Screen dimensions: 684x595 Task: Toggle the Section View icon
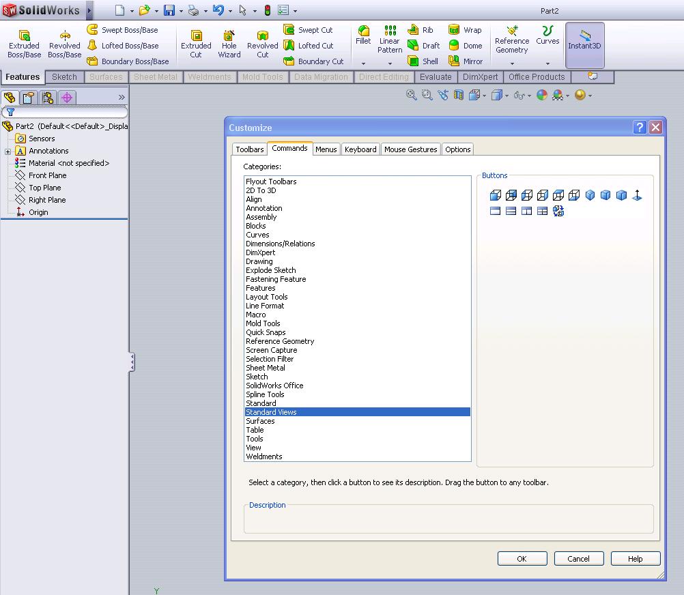(459, 95)
